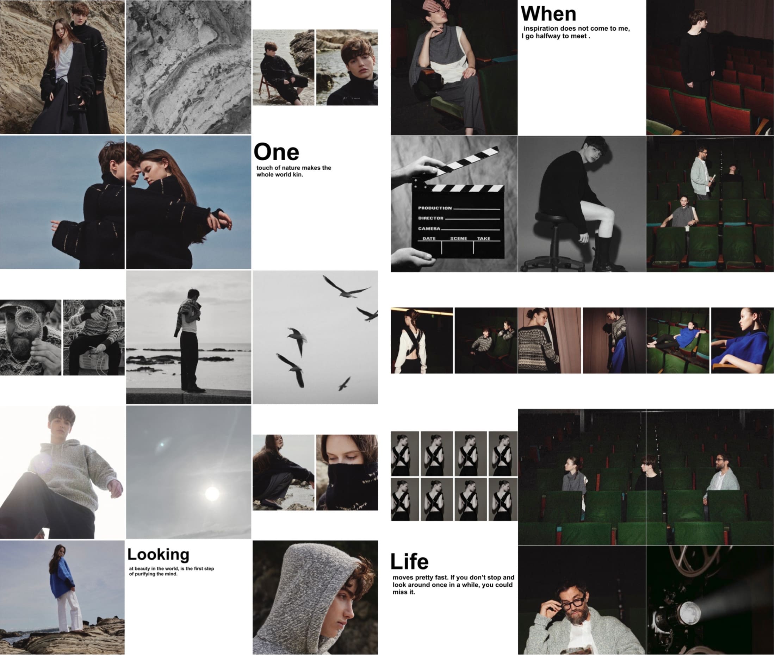The height and width of the screenshot is (655, 775).
Task: Open the woman reclining in blue on seats
Action: pos(678,341)
